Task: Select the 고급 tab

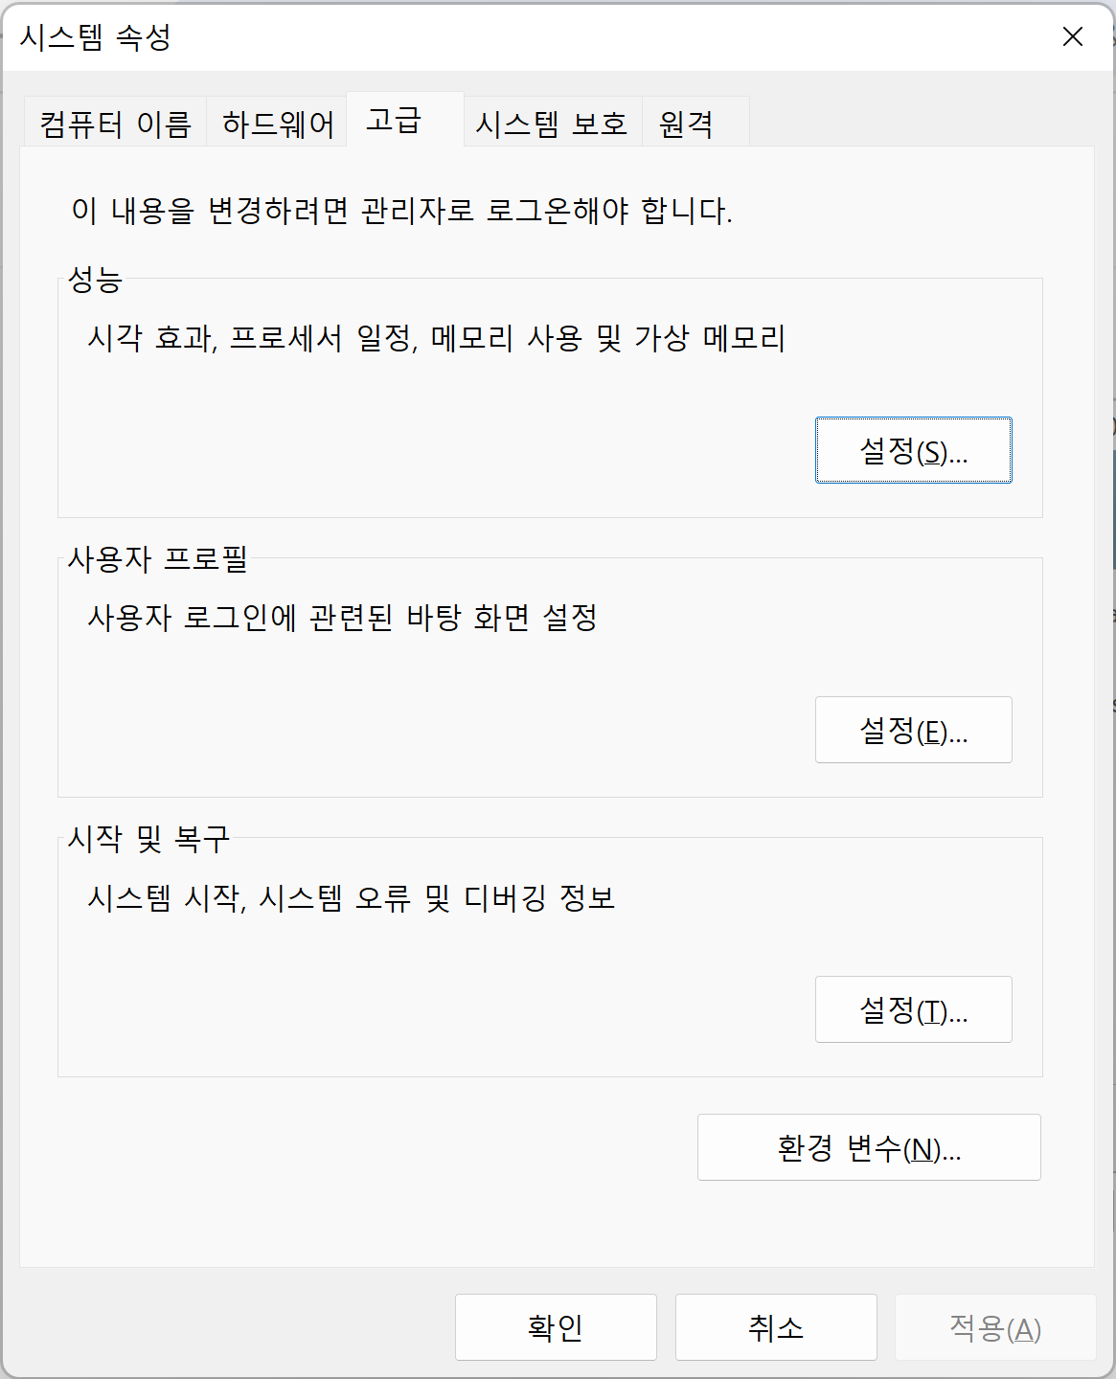Action: [404, 120]
